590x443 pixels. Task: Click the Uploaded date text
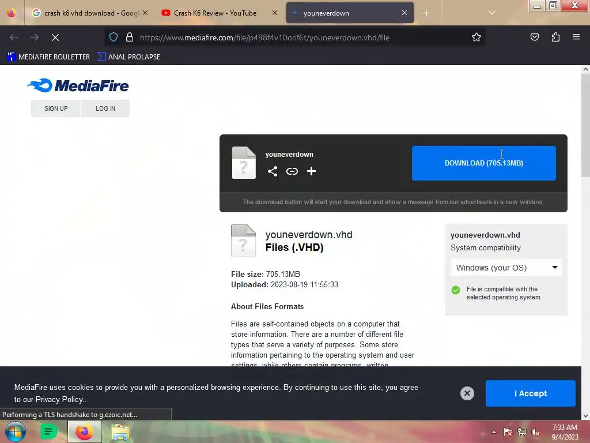(x=285, y=285)
